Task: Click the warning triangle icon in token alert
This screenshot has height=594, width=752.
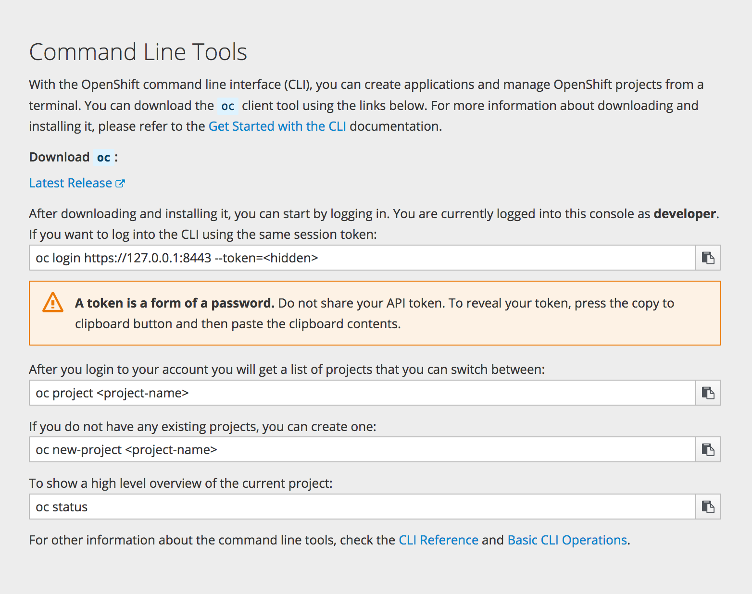Action: click(x=53, y=303)
